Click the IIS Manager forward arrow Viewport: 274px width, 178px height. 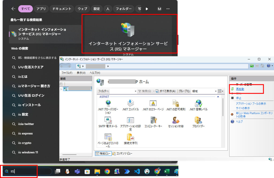coord(69,66)
